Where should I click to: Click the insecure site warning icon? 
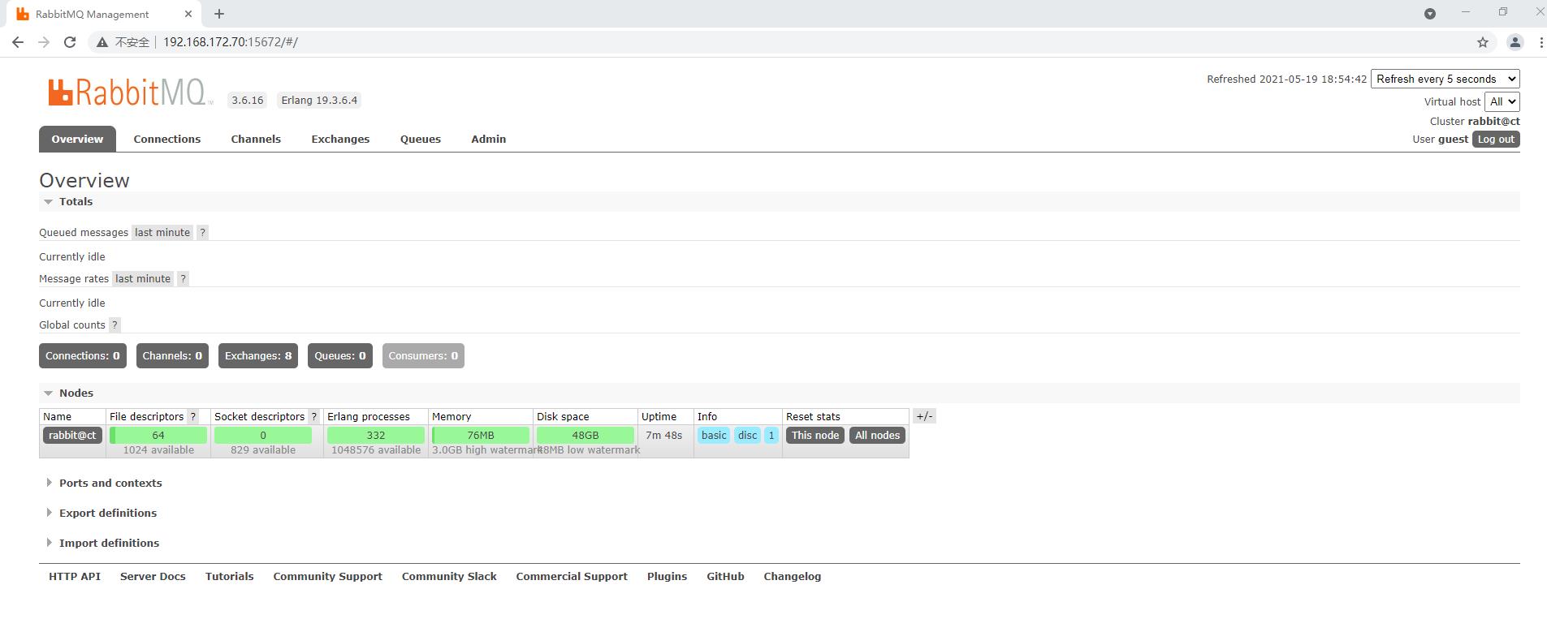(102, 42)
